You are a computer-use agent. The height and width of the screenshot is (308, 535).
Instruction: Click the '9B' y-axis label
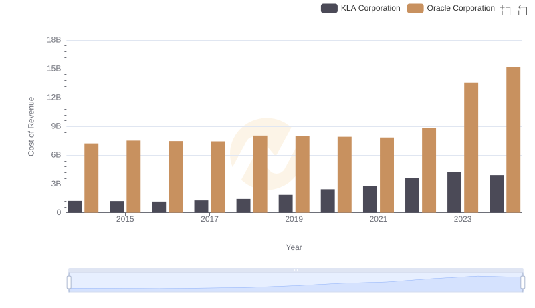coord(56,126)
